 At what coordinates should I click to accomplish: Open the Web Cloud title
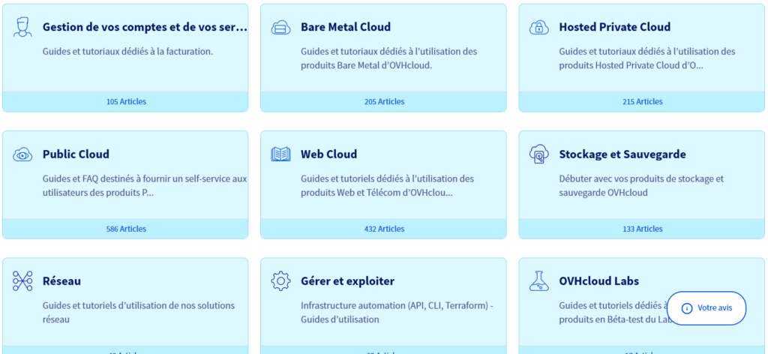[x=328, y=154]
